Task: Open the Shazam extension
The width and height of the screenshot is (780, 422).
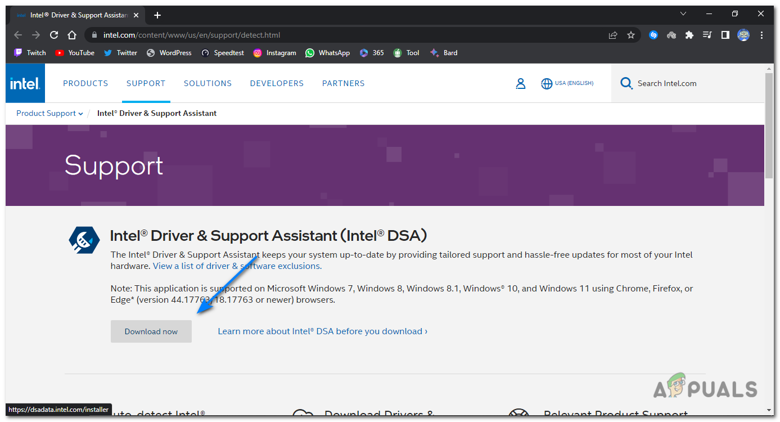Action: [653, 35]
